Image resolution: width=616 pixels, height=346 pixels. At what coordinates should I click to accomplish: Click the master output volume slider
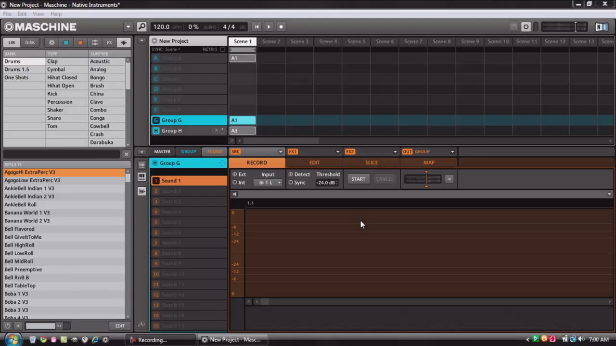pos(565,27)
